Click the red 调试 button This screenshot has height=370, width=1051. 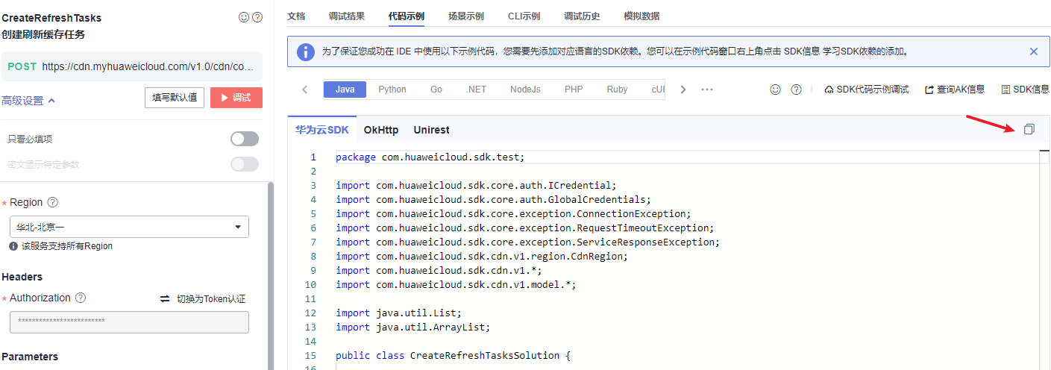tap(236, 98)
